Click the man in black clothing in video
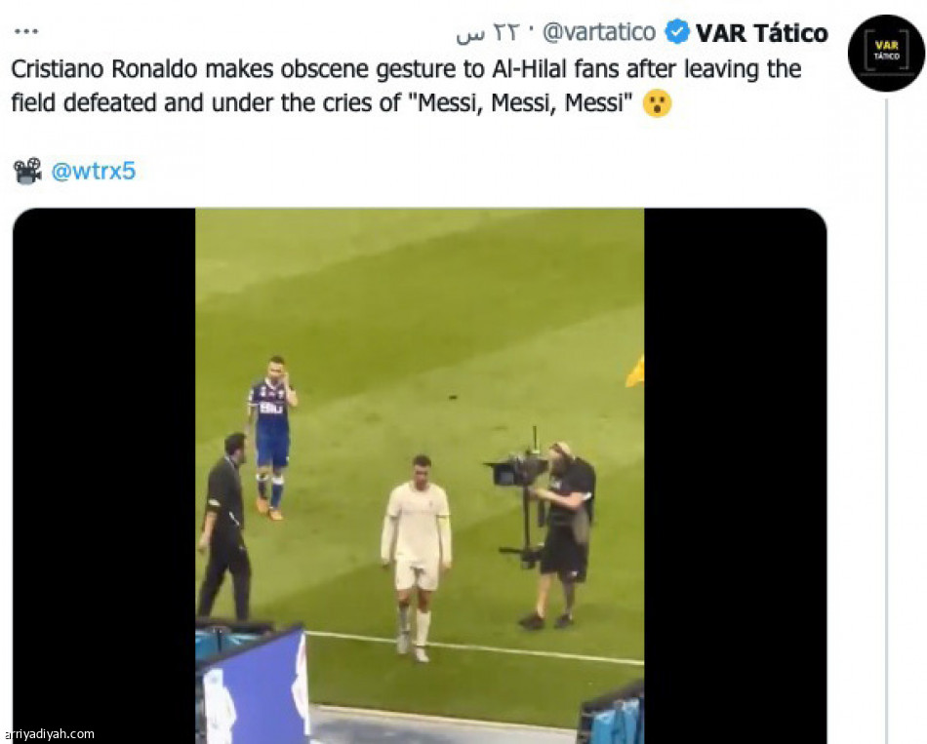927x744 pixels. coord(224,527)
